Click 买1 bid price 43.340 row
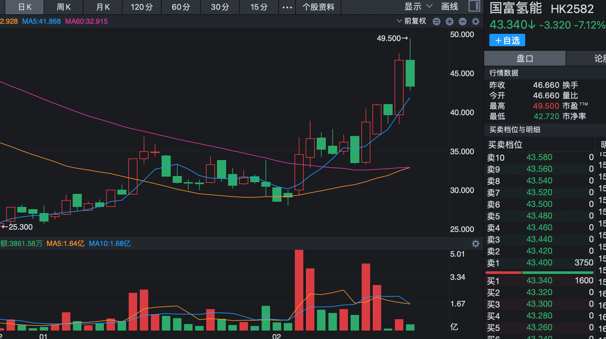Screen dimensions: 606x339 [x=540, y=281]
